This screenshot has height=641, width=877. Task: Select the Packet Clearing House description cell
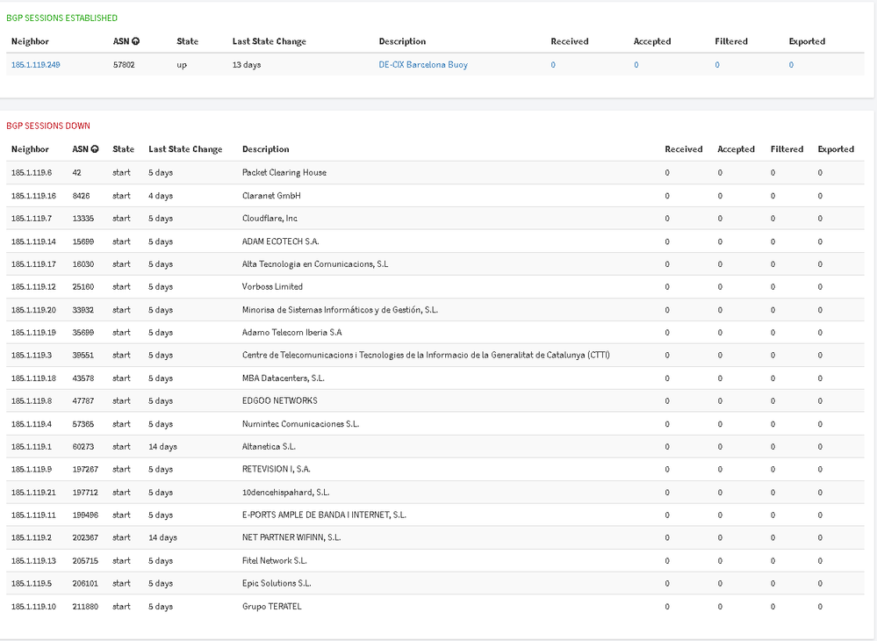pyautogui.click(x=284, y=173)
